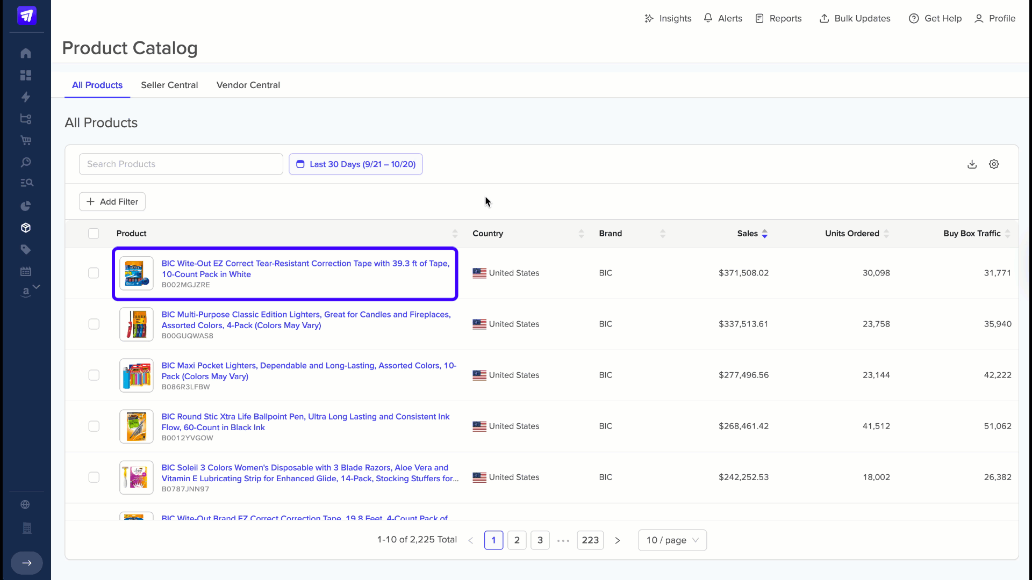Click the building icon in sidebar
Image resolution: width=1032 pixels, height=580 pixels.
(27, 528)
